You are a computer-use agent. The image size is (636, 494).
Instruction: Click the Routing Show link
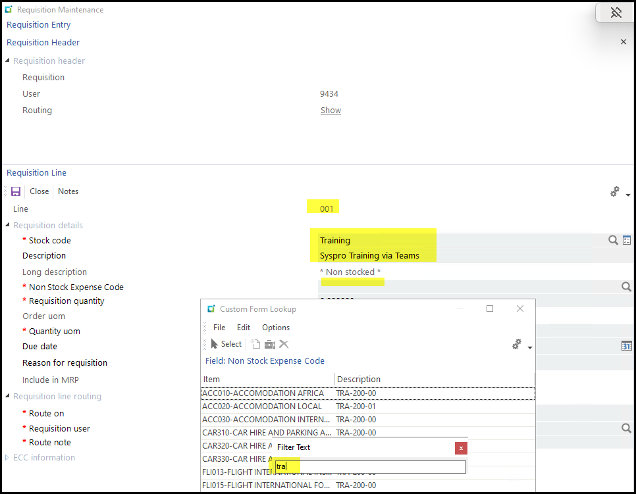(x=331, y=111)
